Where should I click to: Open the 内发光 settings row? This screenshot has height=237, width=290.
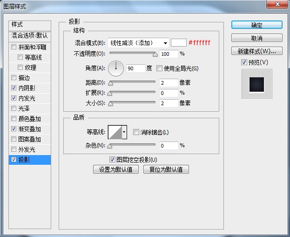(30, 98)
